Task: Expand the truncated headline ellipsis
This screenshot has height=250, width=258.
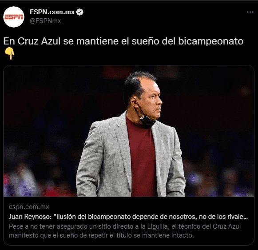Action: (x=245, y=217)
